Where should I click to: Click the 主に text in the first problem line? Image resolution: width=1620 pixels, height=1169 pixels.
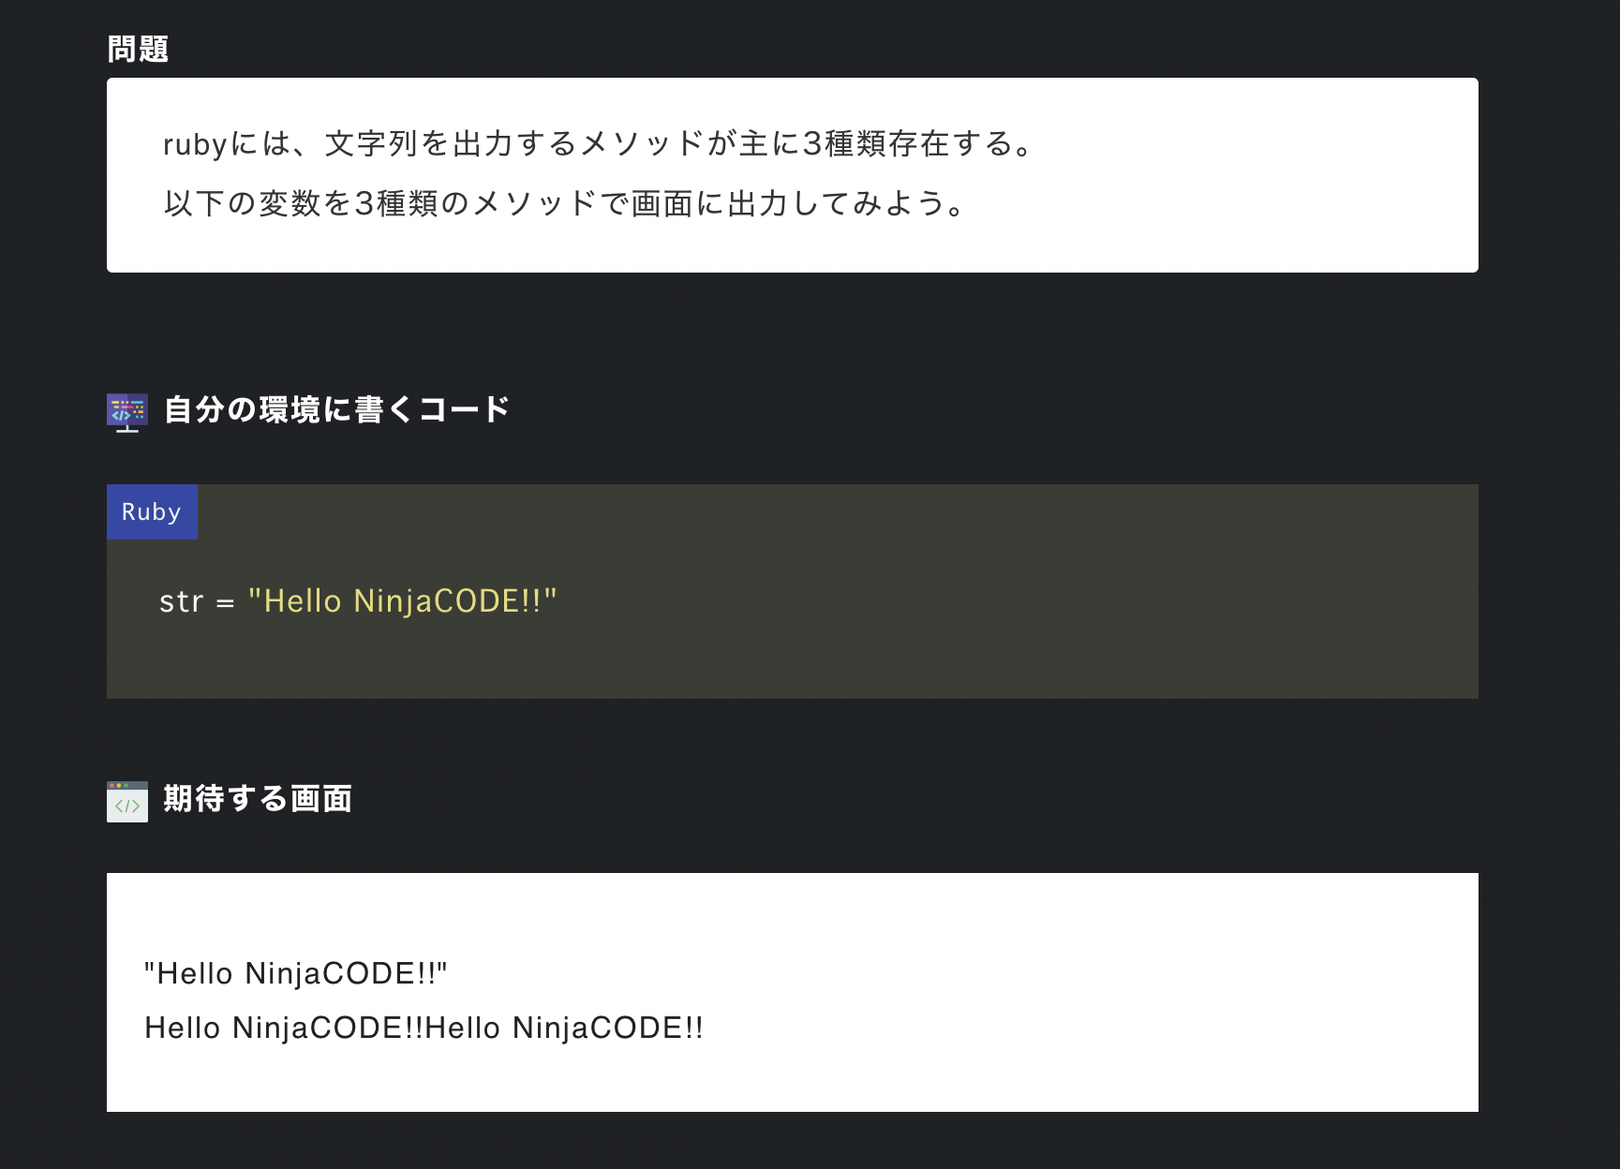point(770,144)
